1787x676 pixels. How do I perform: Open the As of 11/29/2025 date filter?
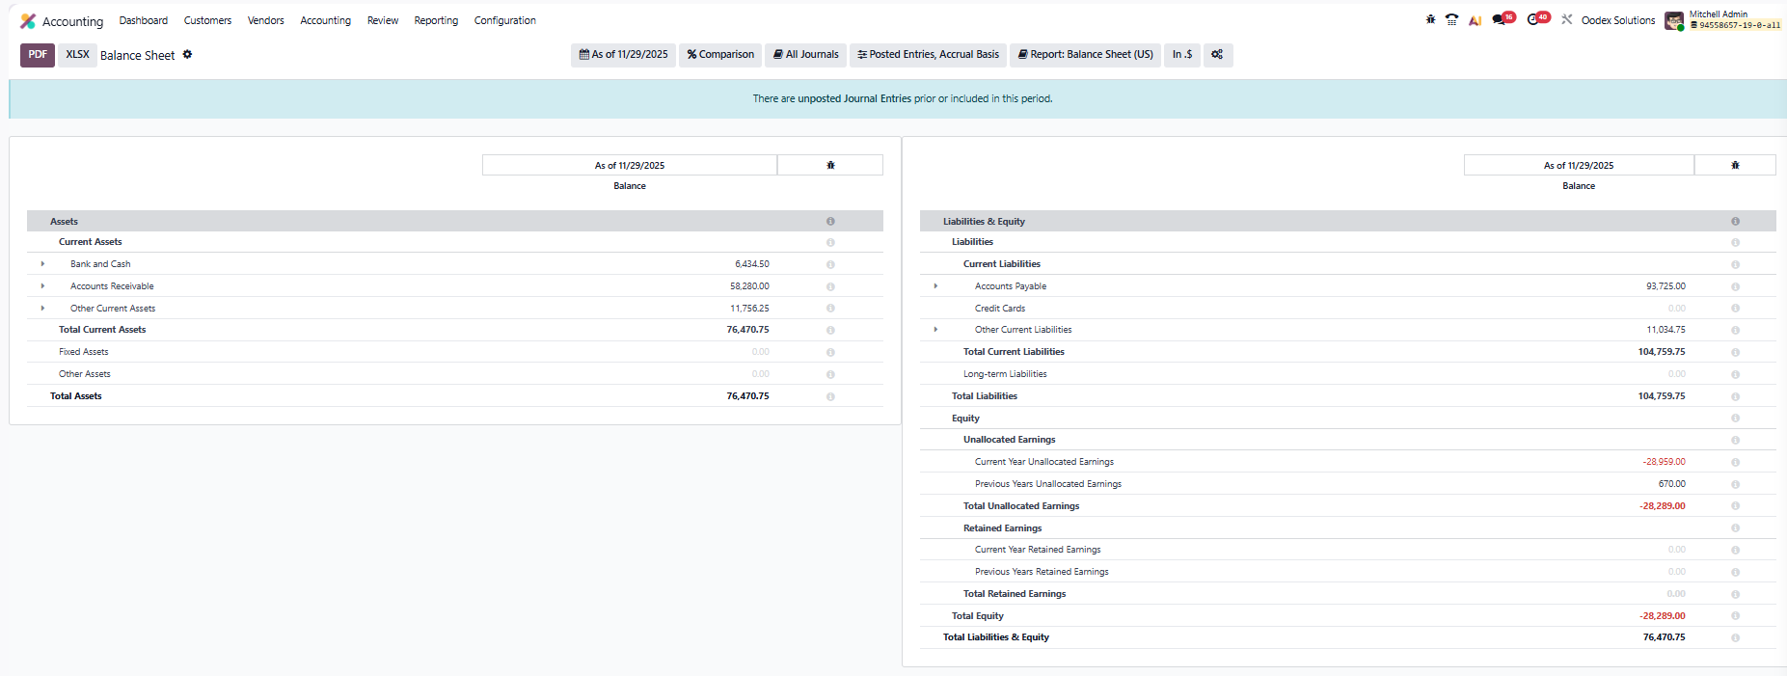click(623, 55)
